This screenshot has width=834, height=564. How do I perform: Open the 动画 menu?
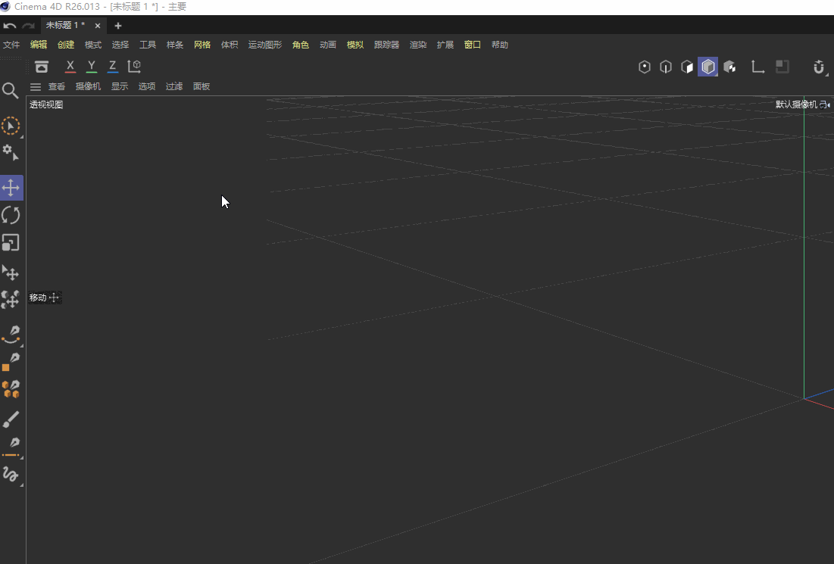click(328, 45)
